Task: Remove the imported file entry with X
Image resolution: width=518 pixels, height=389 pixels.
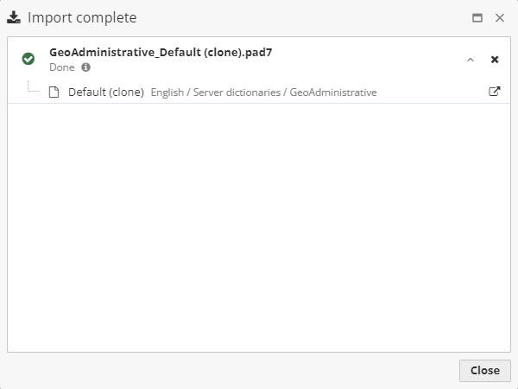Action: (x=495, y=60)
